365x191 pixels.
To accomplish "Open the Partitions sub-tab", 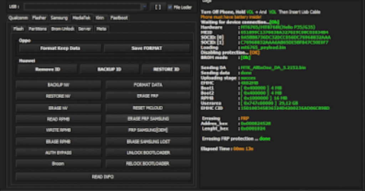I will pos(38,29).
